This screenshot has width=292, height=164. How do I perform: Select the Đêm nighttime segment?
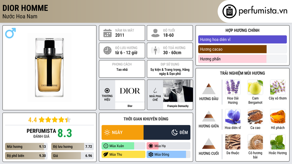[167, 132]
